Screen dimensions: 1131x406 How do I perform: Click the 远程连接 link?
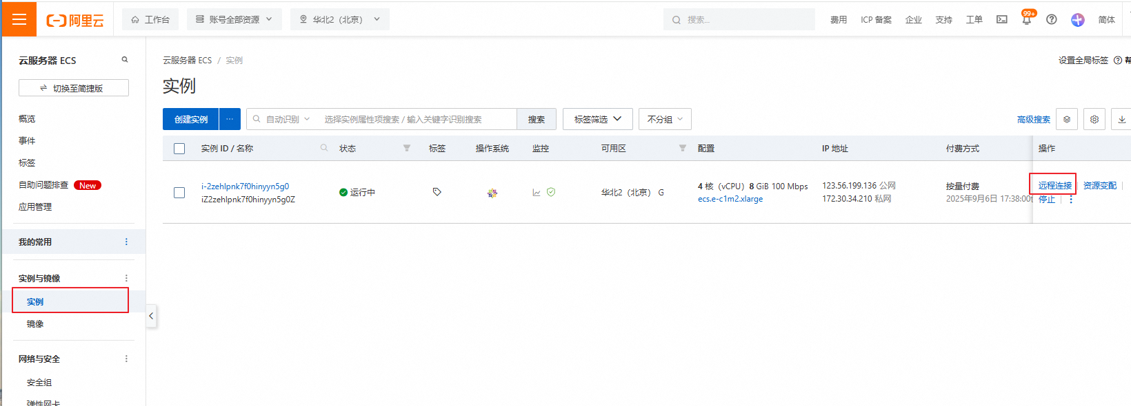(x=1055, y=185)
